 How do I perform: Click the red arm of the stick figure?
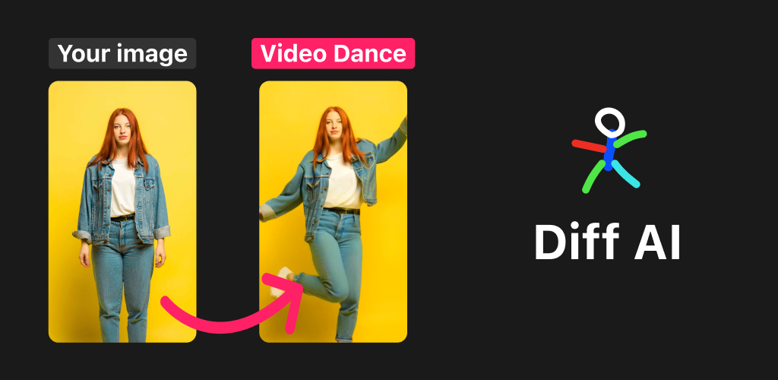coord(589,146)
